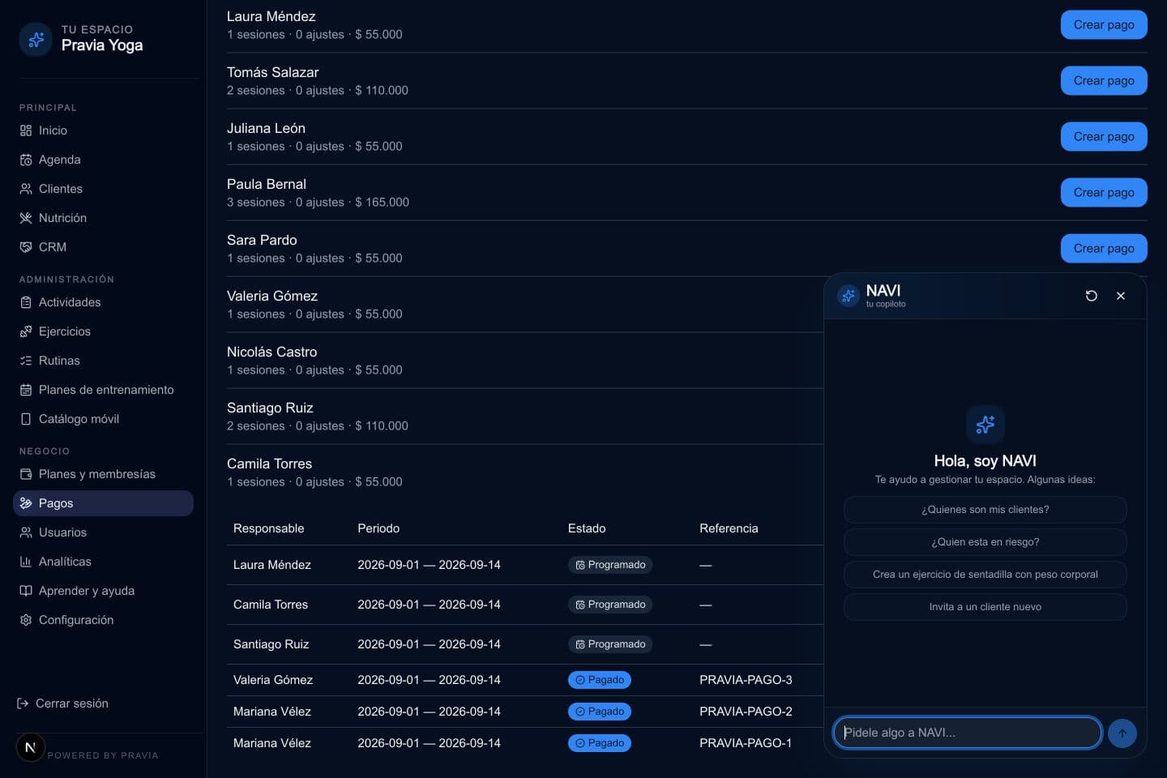Click the Pravia Yoga logo icon
This screenshot has height=778, width=1167.
36,40
